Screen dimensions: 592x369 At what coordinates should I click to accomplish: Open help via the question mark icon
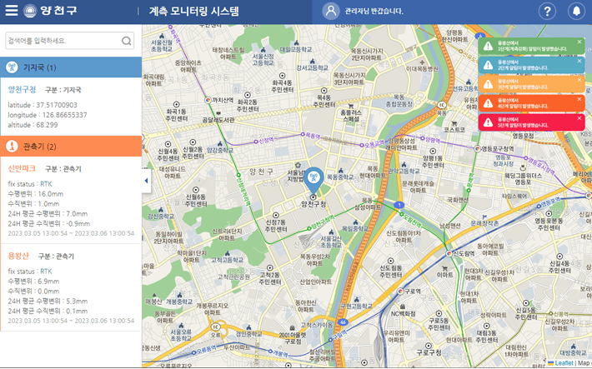547,12
